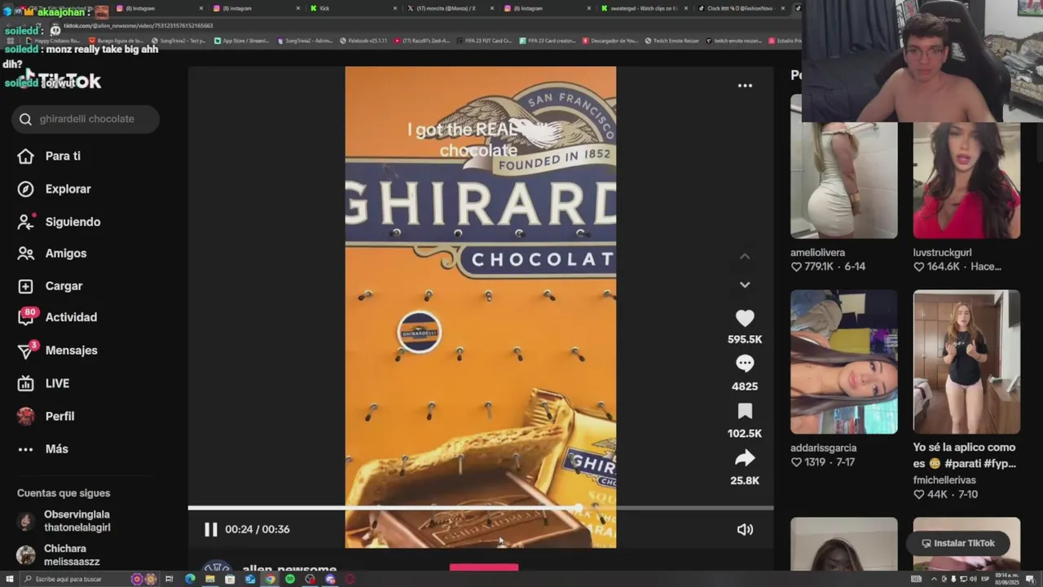1043x587 pixels.
Task: Click the fmichellerivas username
Action: tap(944, 480)
